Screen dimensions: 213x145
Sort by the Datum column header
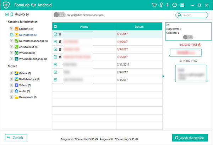(x=139, y=27)
